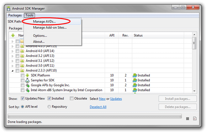Viewport: 206px width, 132px height.
Task: Click the Android 4.0 folder icon
Action: [22, 51]
